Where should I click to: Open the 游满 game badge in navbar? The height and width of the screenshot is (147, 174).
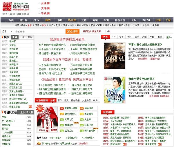[158, 20]
